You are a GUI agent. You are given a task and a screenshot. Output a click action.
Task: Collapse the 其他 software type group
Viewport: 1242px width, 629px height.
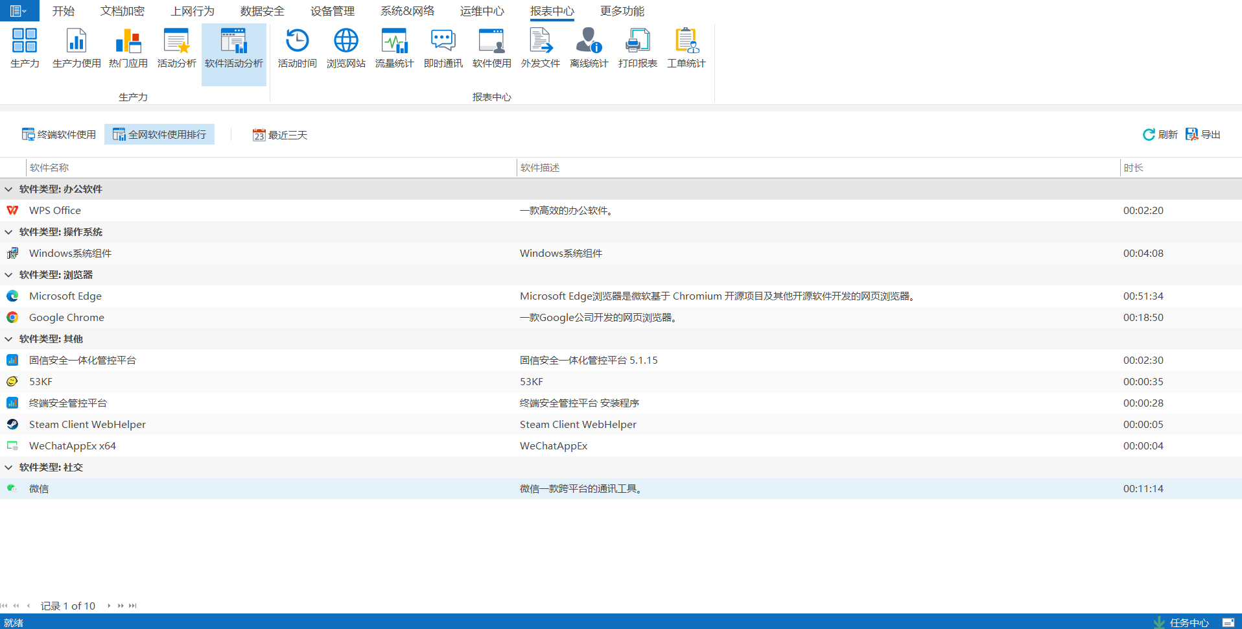pos(8,339)
